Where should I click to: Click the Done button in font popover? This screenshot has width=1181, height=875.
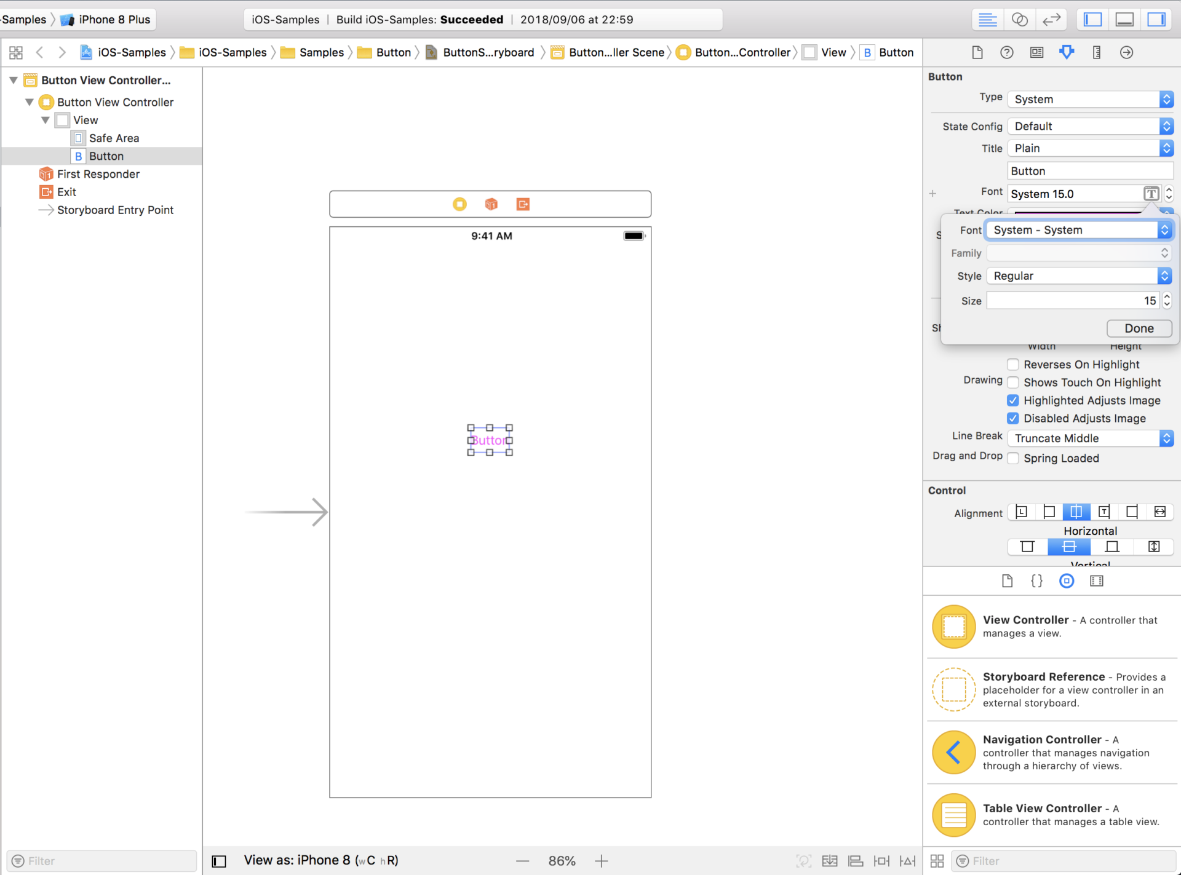pyautogui.click(x=1139, y=328)
